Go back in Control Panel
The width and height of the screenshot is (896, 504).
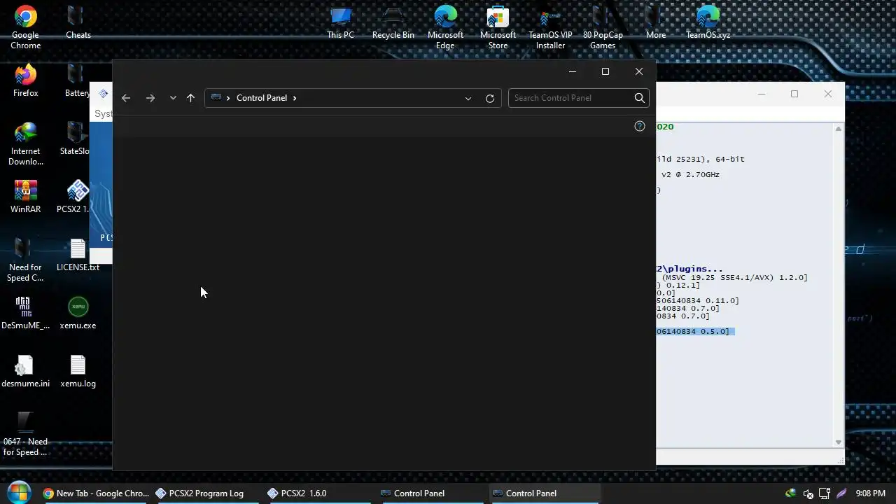pos(126,98)
